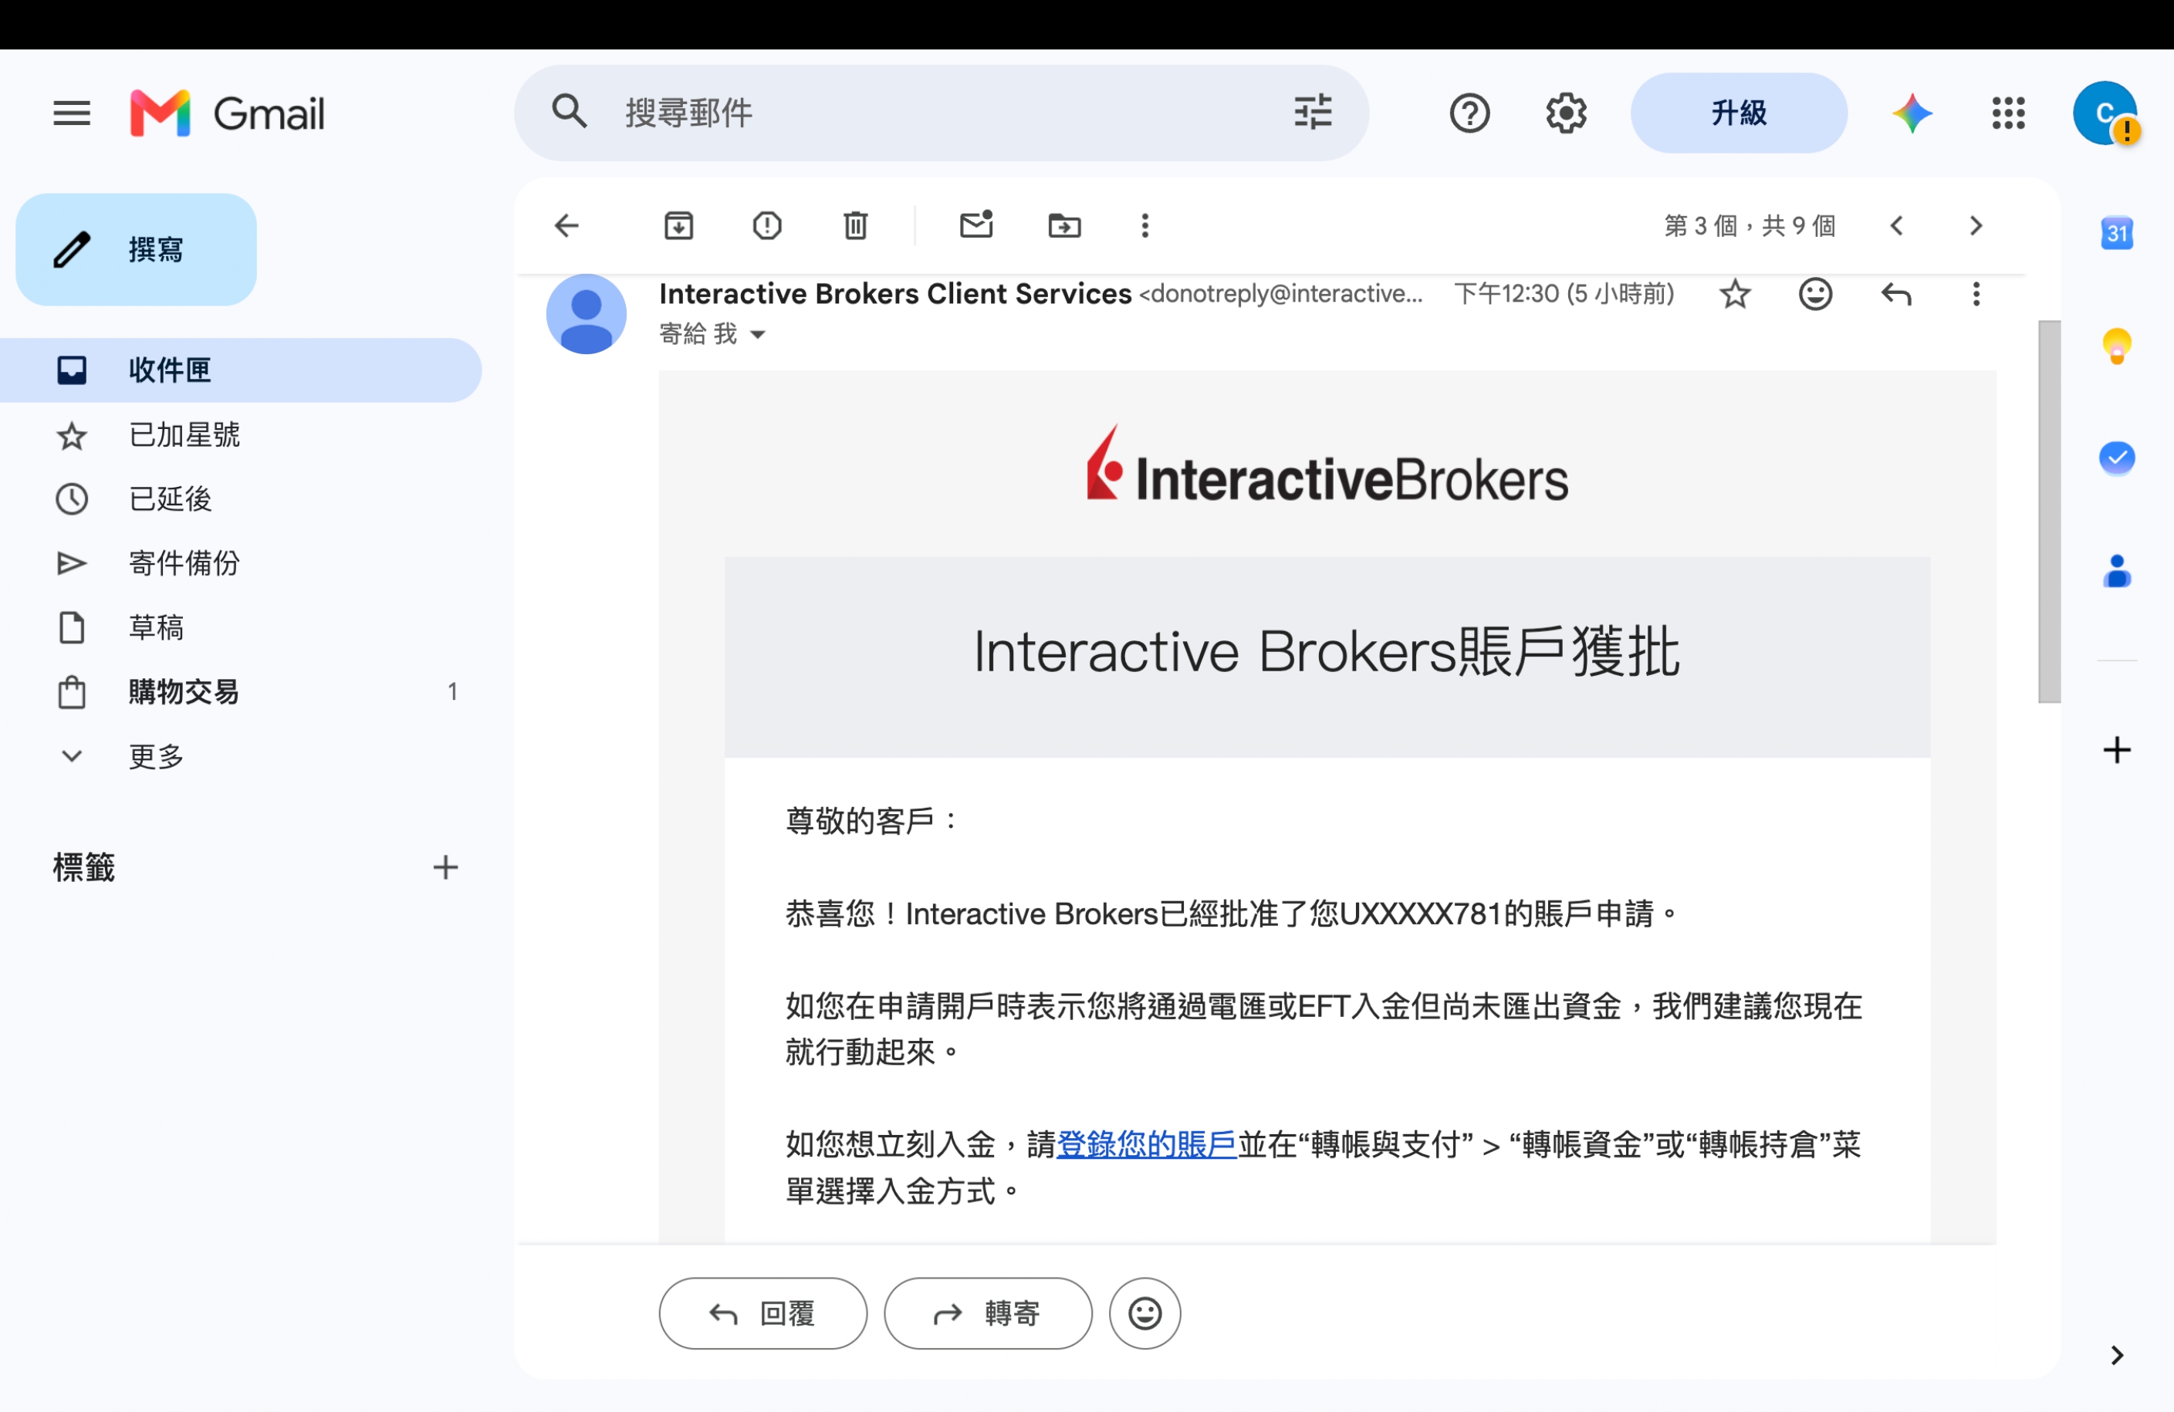Open message more-options menu
This screenshot has width=2174, height=1412.
coord(1976,294)
